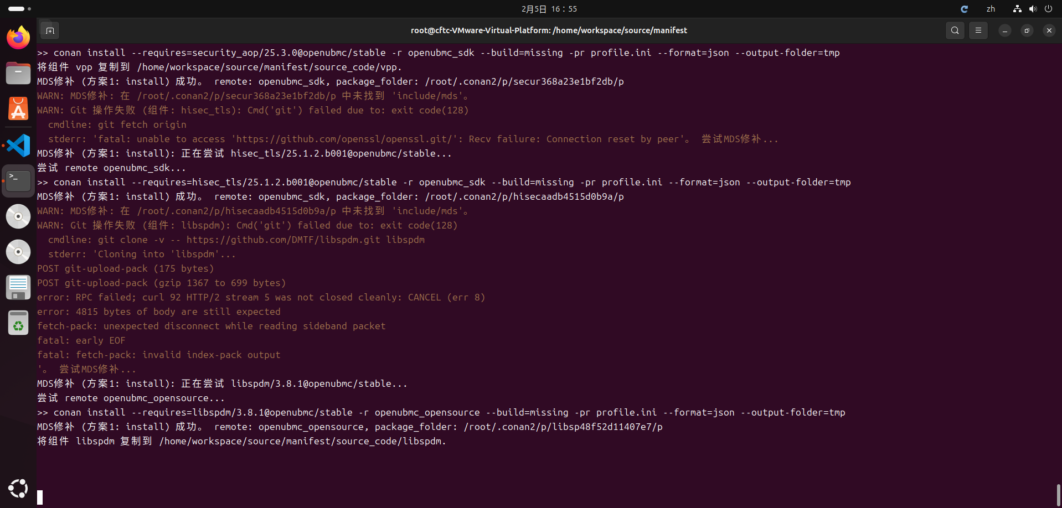This screenshot has width=1062, height=508.
Task: Open the first mounted disc in the dock
Action: (18, 216)
